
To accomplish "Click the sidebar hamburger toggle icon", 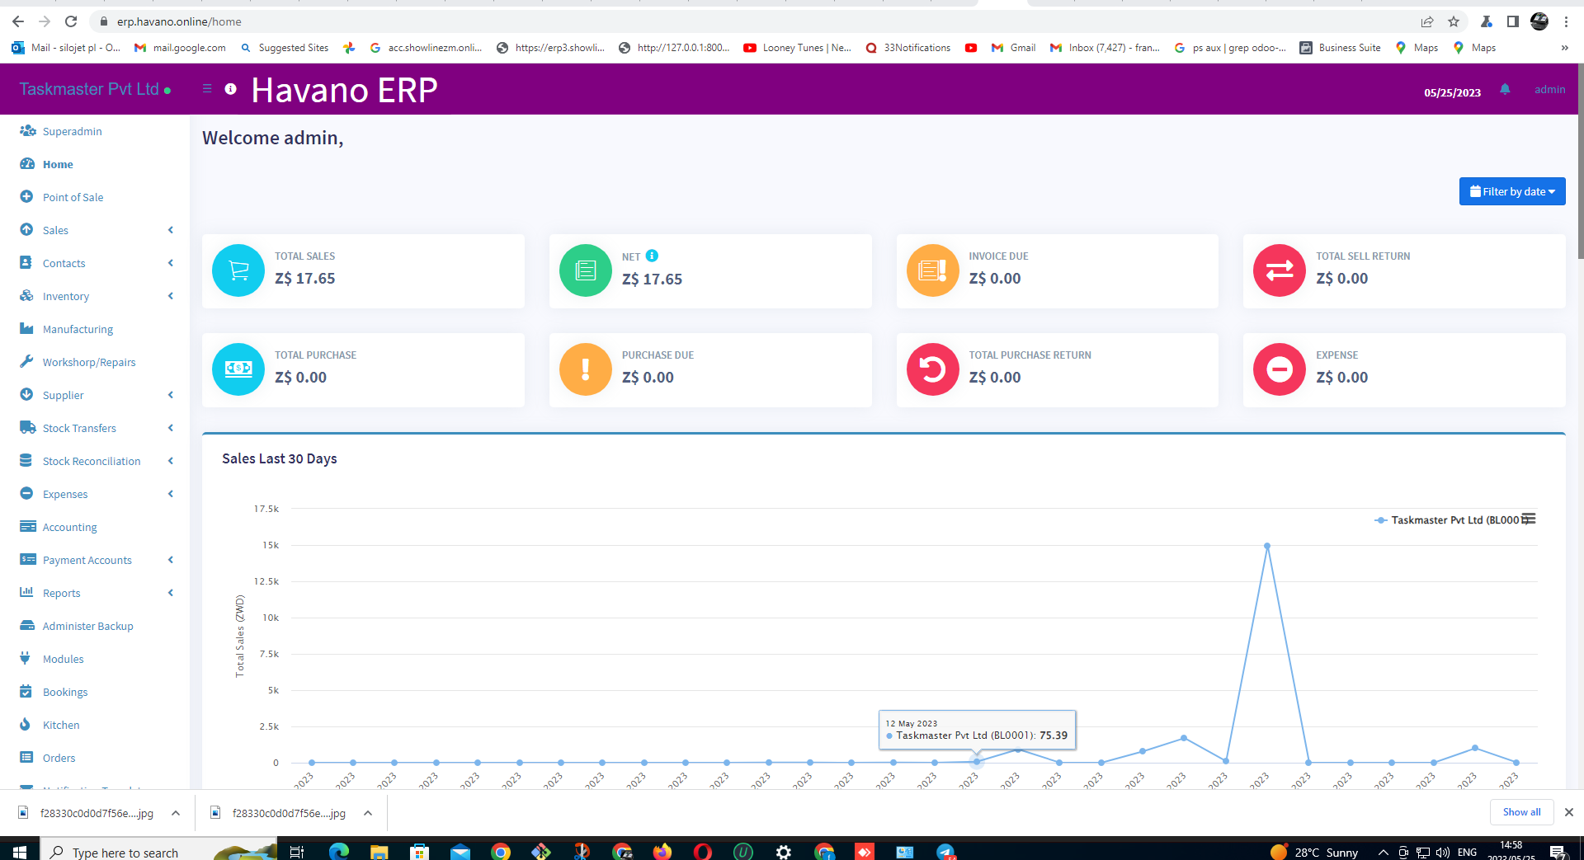I will pos(207,88).
